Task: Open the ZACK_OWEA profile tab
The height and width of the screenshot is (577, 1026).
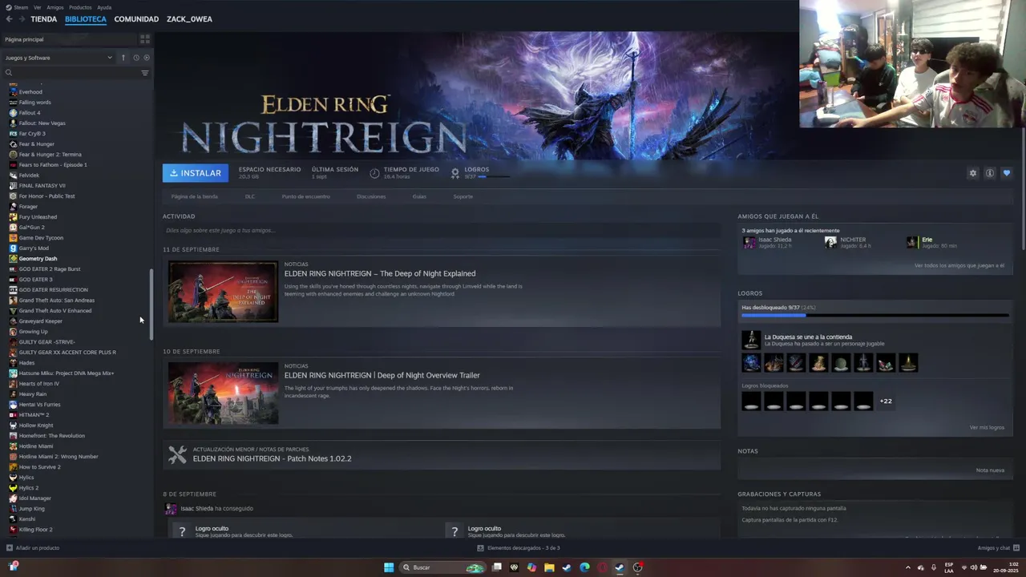Action: tap(189, 19)
